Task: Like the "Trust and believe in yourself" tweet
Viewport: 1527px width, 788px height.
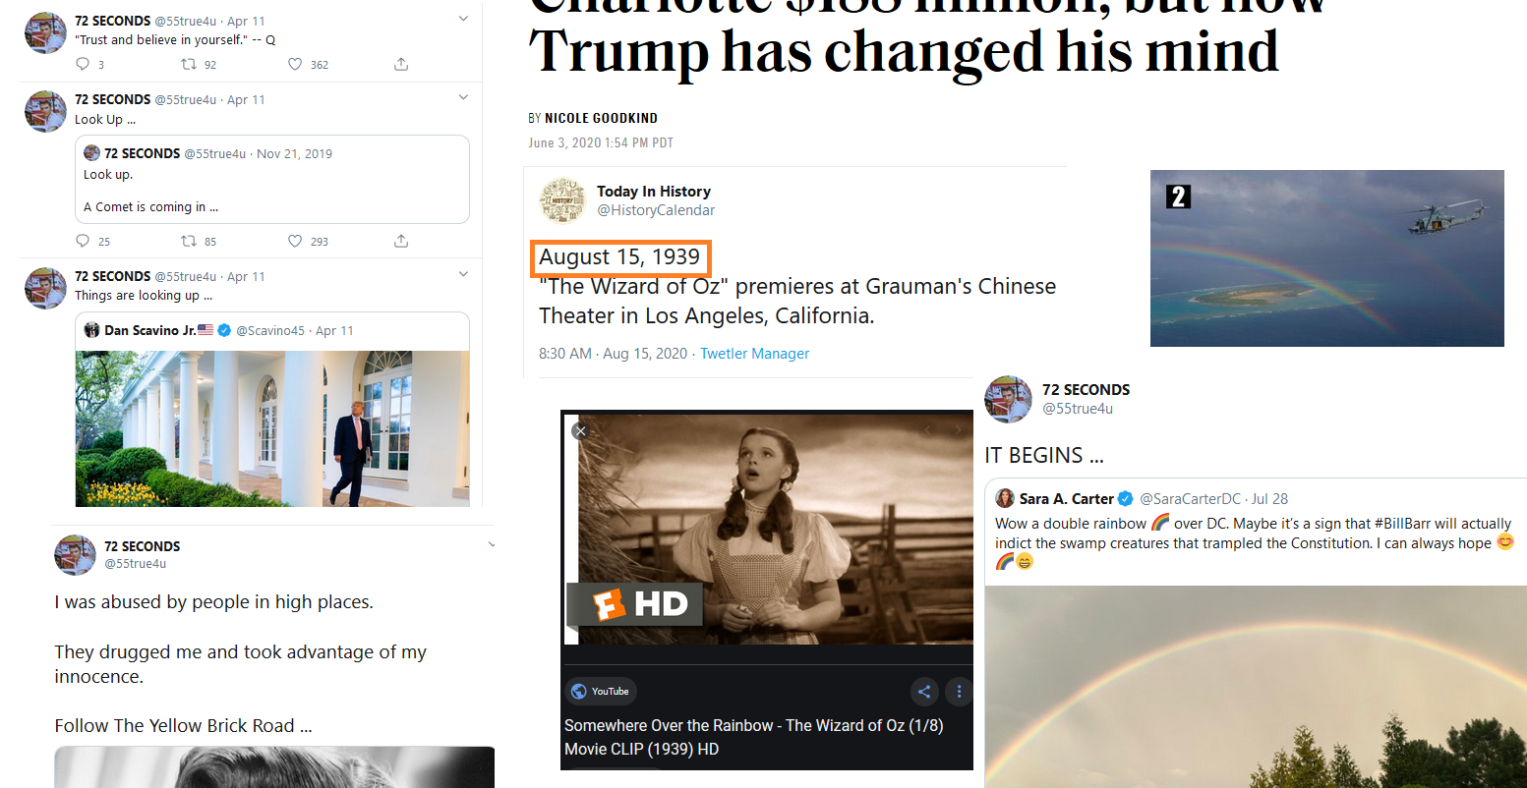Action: click(x=295, y=65)
